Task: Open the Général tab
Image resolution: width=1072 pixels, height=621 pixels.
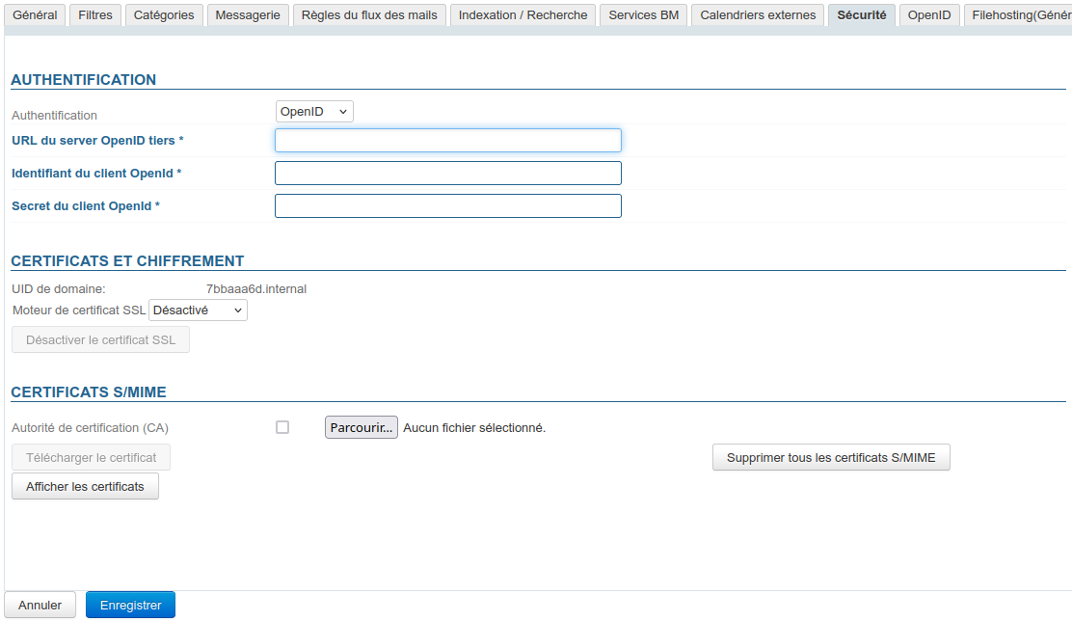Action: [x=35, y=15]
